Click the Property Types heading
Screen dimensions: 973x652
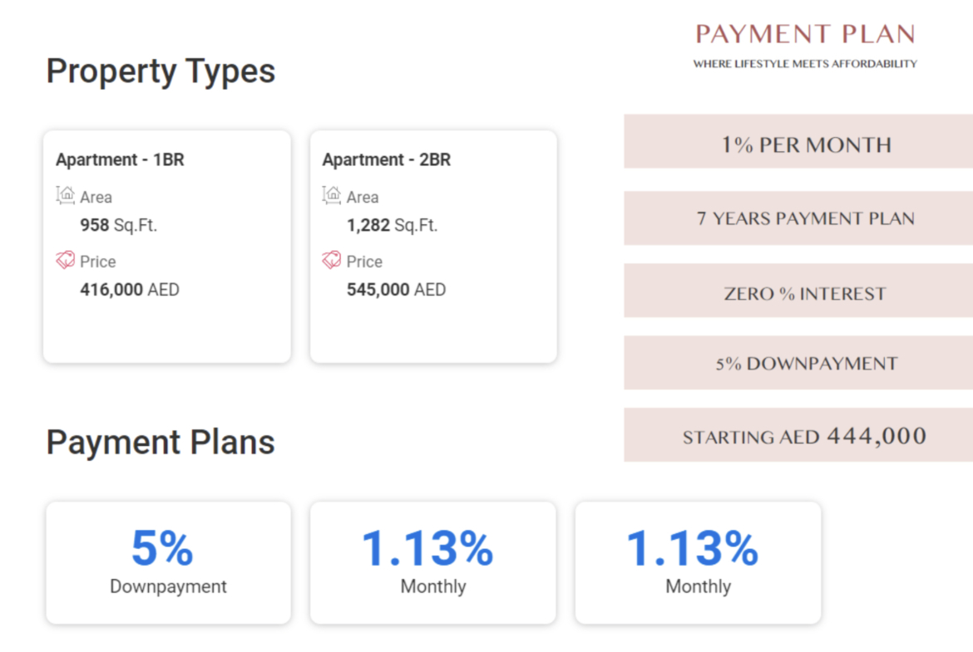click(x=161, y=71)
